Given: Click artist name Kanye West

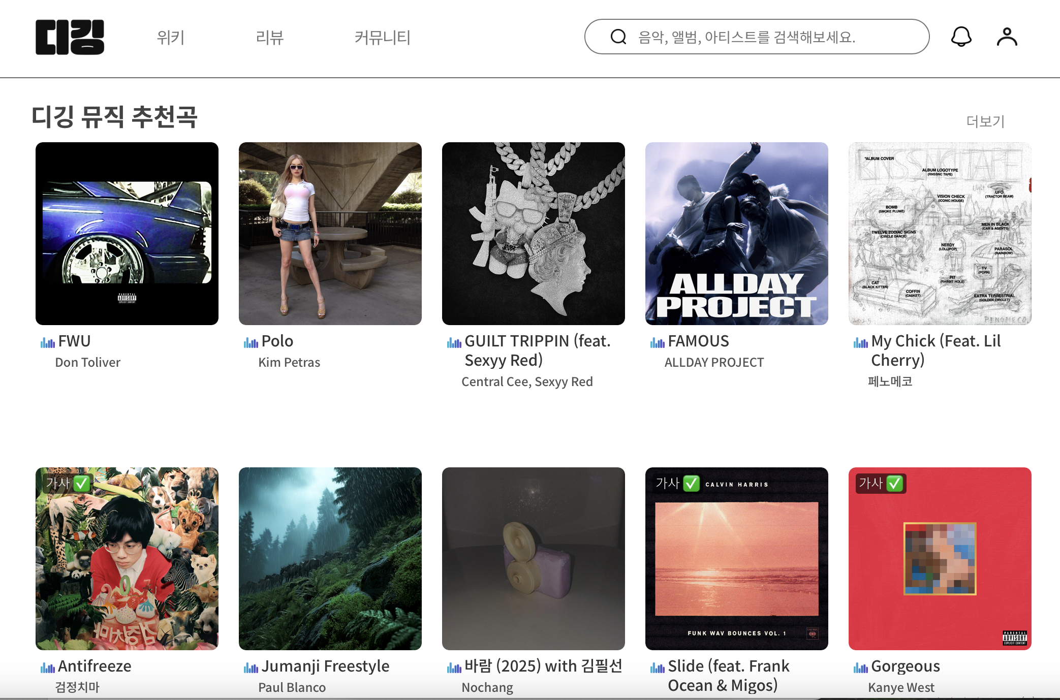Looking at the screenshot, I should click(901, 687).
